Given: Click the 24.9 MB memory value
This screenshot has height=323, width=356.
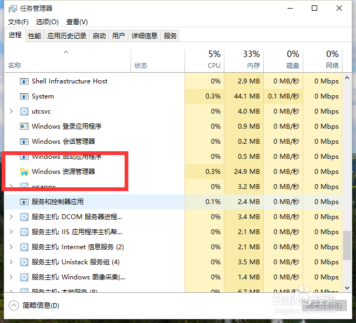Looking at the screenshot, I should [x=247, y=172].
